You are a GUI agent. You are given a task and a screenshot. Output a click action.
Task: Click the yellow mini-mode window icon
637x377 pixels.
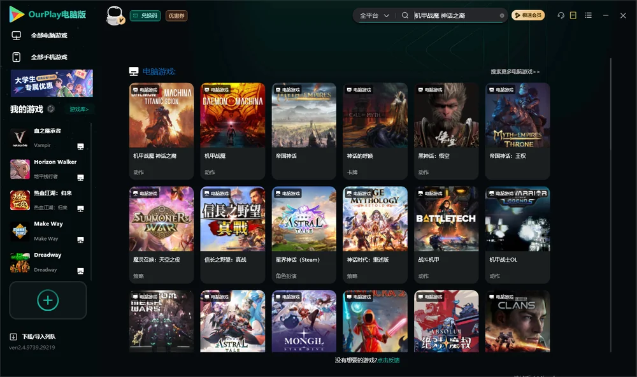coord(573,15)
